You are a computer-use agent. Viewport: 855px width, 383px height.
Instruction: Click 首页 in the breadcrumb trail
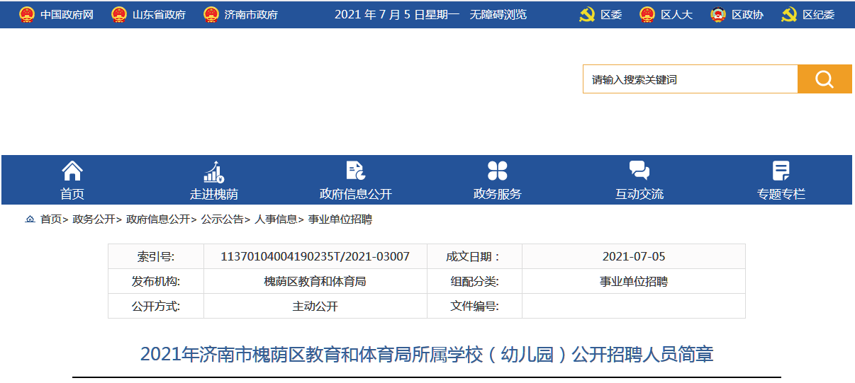(51, 219)
